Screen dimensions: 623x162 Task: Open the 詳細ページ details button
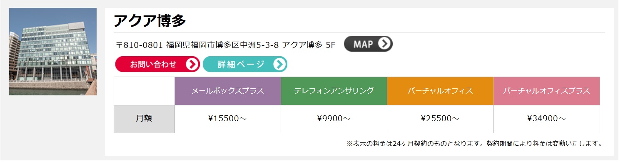click(245, 64)
